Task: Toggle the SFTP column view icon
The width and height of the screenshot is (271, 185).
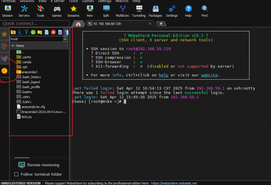Action: (67, 32)
